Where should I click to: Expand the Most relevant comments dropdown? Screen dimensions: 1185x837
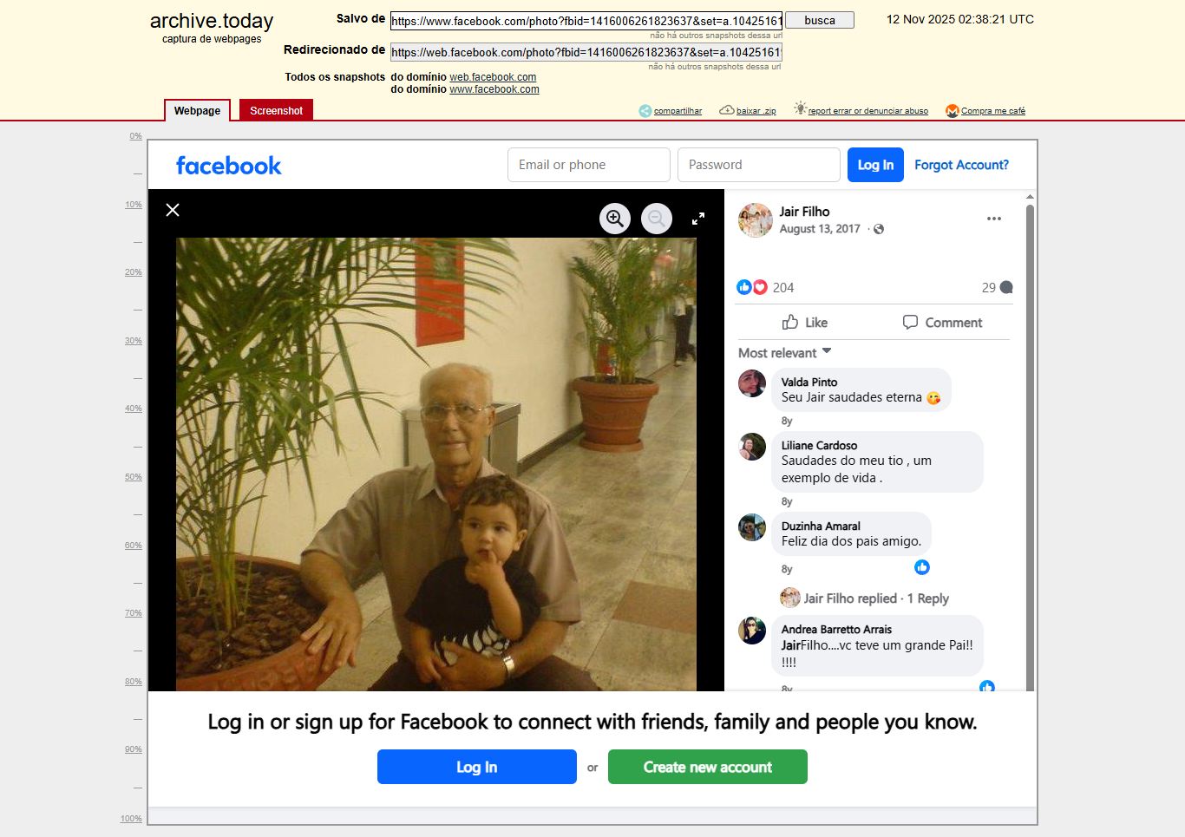pyautogui.click(x=785, y=352)
